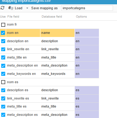
Task: Click the 'Database field' column header
Action: pos(52,17)
